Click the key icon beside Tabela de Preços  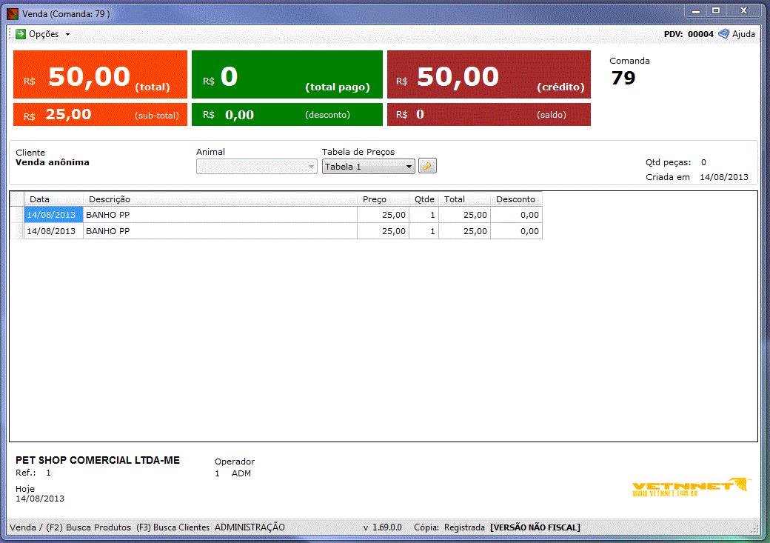tap(427, 166)
